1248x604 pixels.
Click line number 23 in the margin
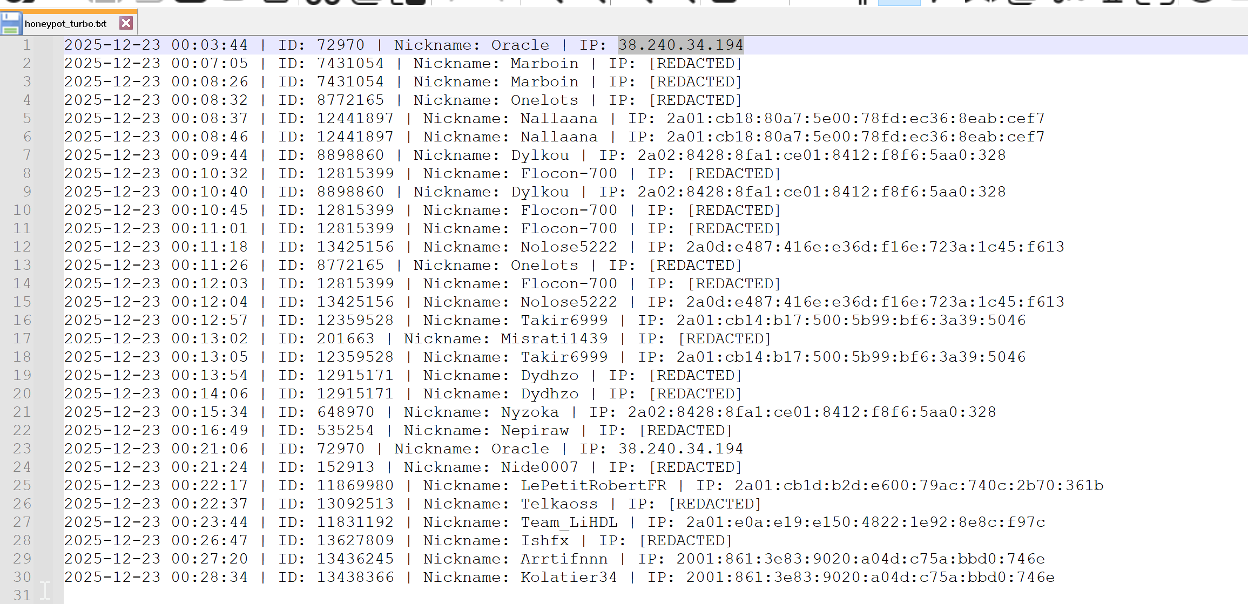coord(23,449)
